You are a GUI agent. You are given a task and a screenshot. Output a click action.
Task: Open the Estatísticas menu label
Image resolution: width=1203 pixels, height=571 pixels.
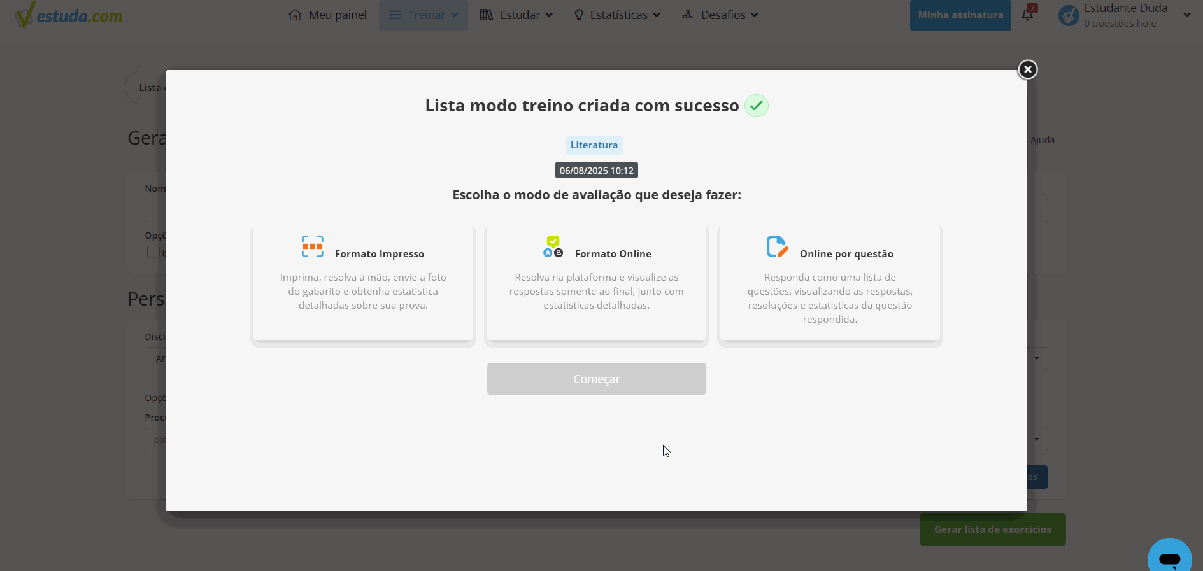pyautogui.click(x=619, y=15)
